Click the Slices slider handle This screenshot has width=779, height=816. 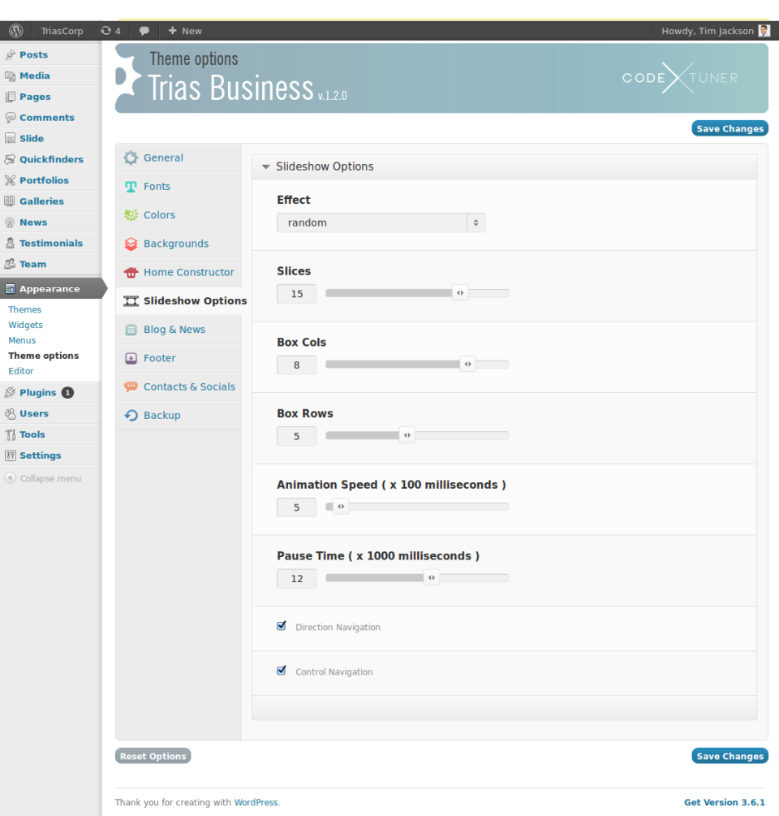click(x=460, y=293)
